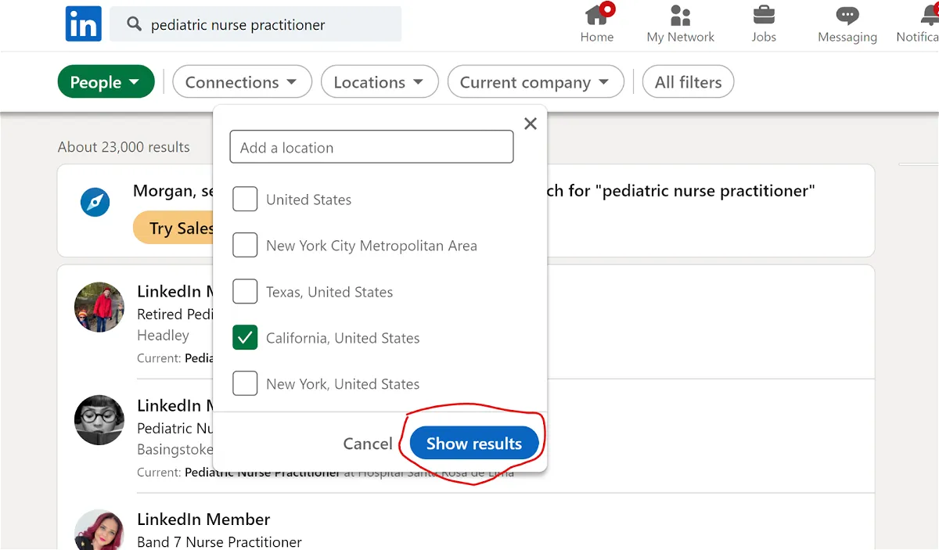Open All filters panel
This screenshot has width=939, height=550.
(688, 82)
